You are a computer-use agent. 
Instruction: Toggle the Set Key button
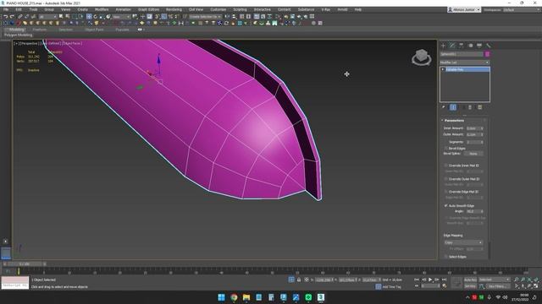click(x=470, y=286)
